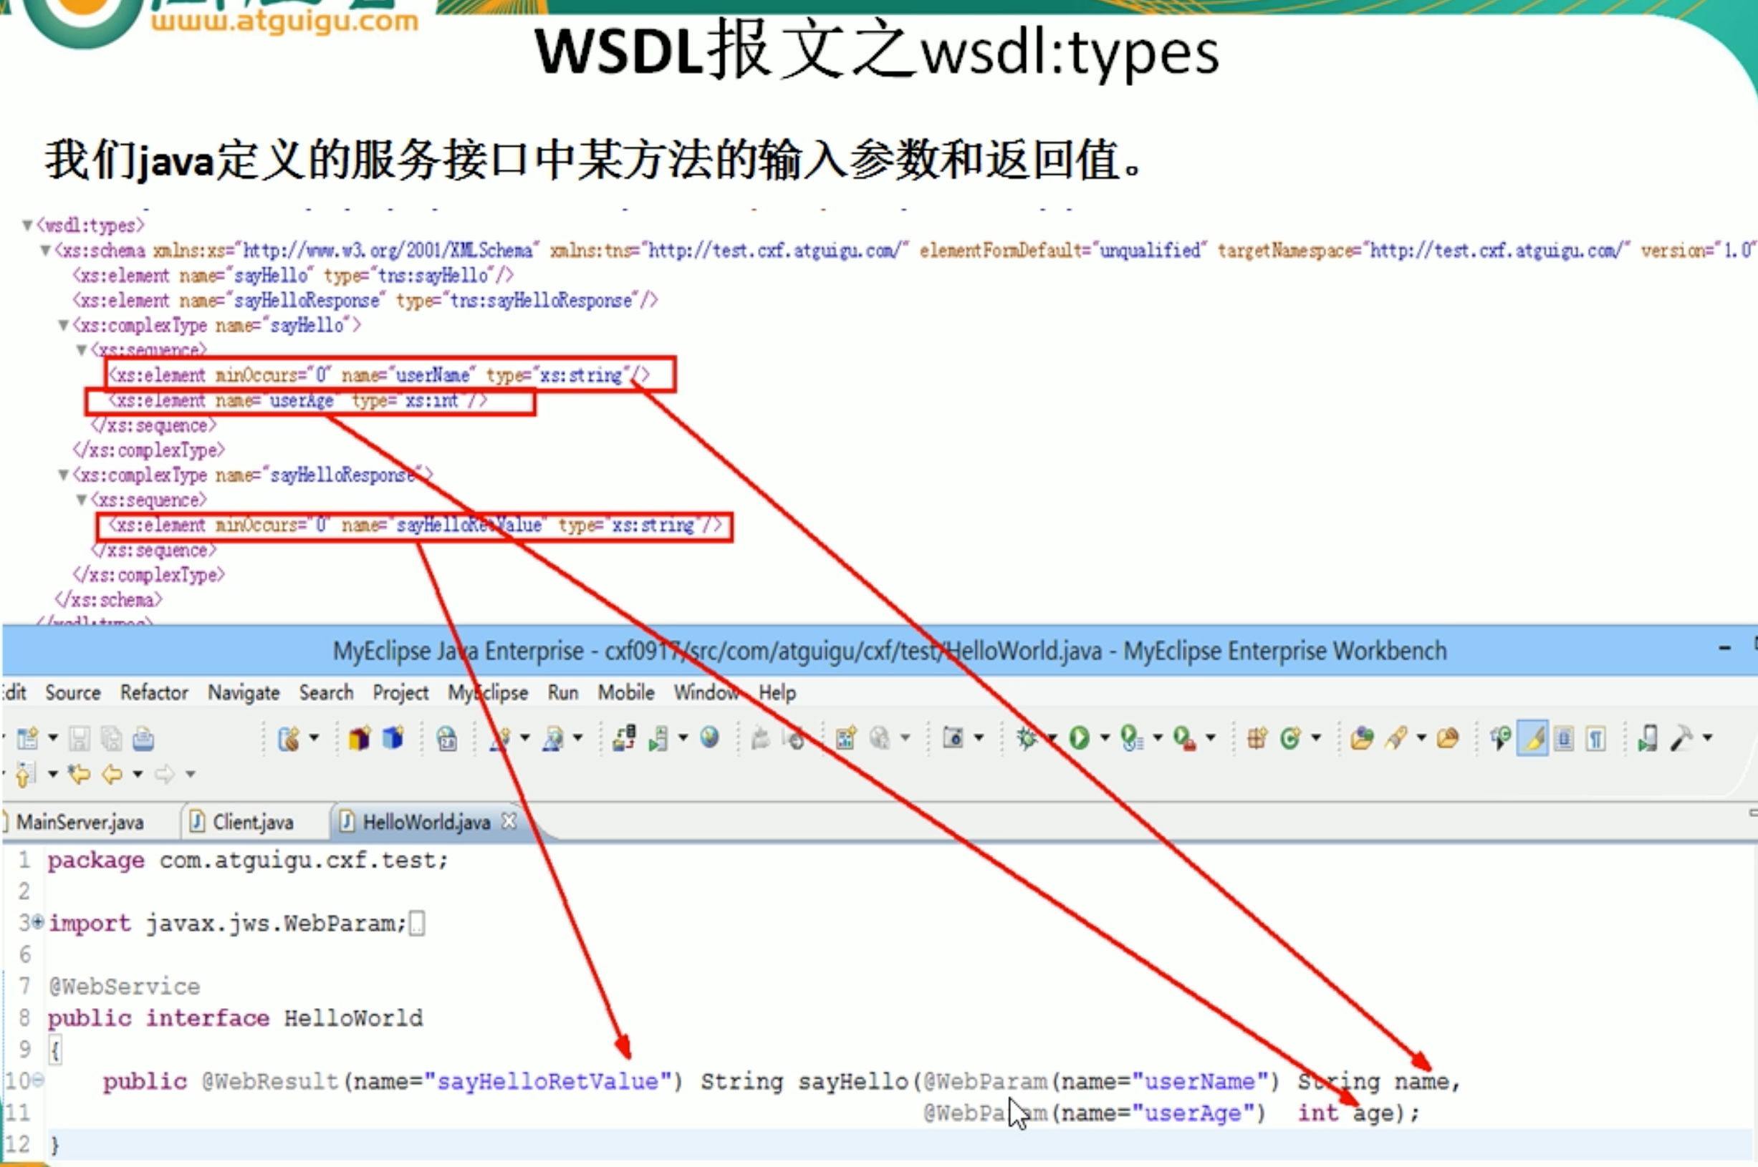The image size is (1758, 1167).
Task: Toggle Show Whitespace Characters pilcrow button
Action: pyautogui.click(x=1595, y=738)
